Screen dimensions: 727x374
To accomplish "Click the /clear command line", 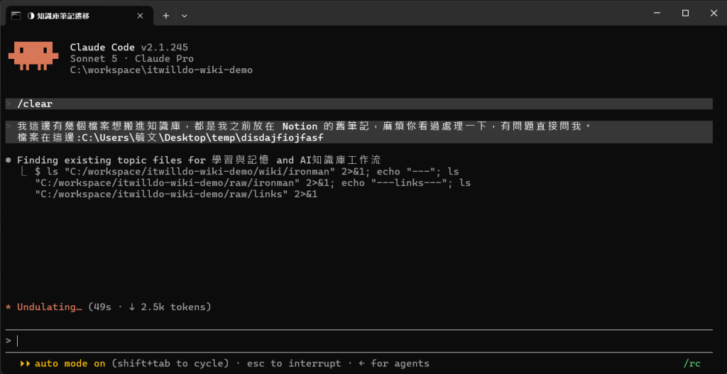I will tap(359, 104).
